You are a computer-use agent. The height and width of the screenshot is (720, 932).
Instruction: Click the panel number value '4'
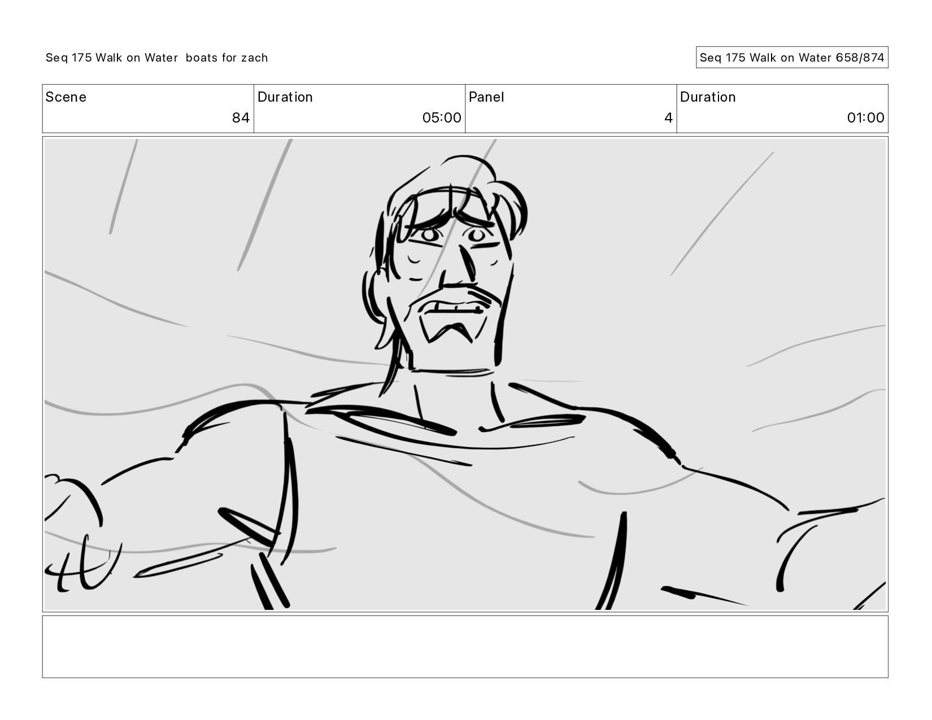[x=668, y=117]
